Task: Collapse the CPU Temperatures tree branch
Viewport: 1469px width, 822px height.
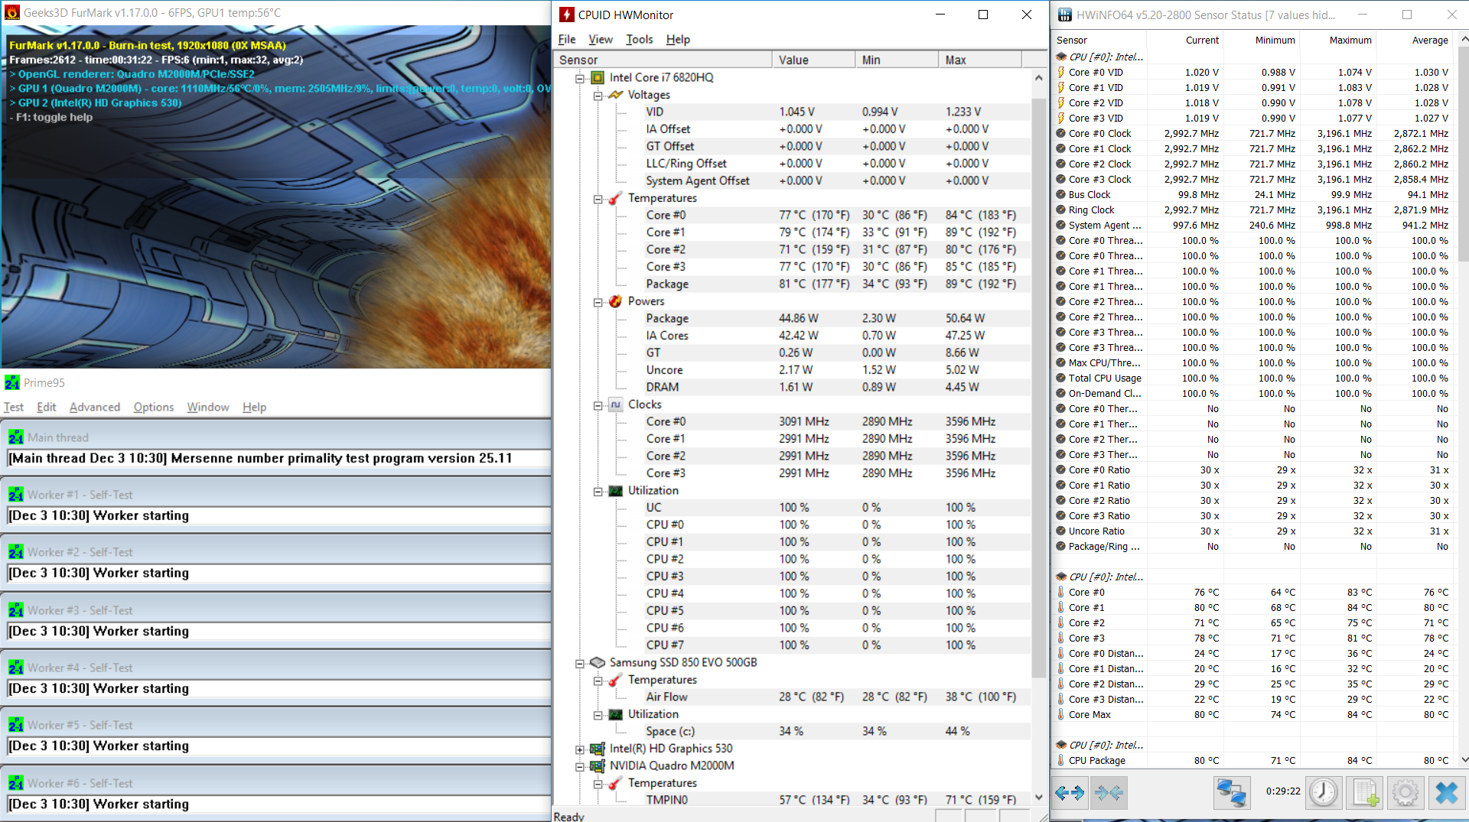Action: pyautogui.click(x=598, y=199)
